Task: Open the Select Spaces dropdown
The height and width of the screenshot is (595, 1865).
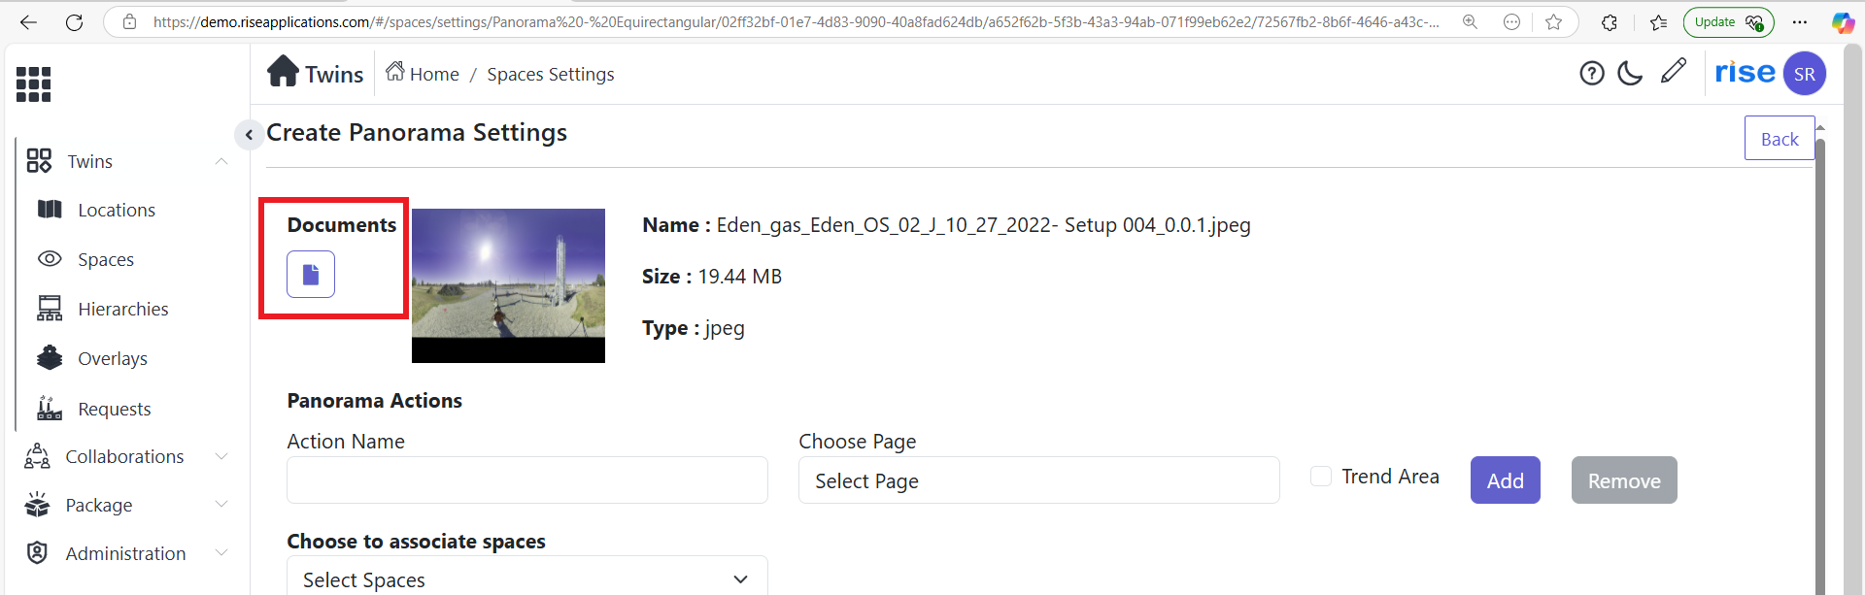Action: [527, 578]
